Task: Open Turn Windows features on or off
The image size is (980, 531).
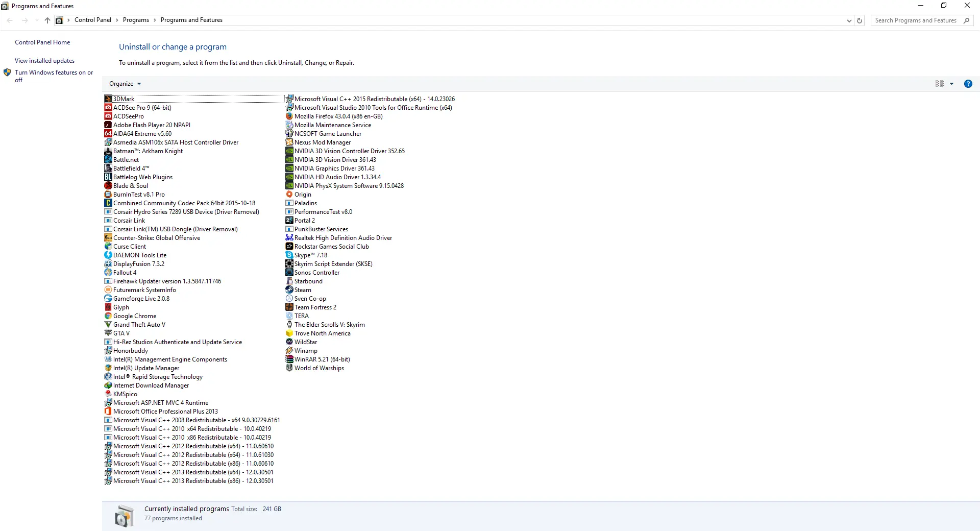Action: [54, 76]
